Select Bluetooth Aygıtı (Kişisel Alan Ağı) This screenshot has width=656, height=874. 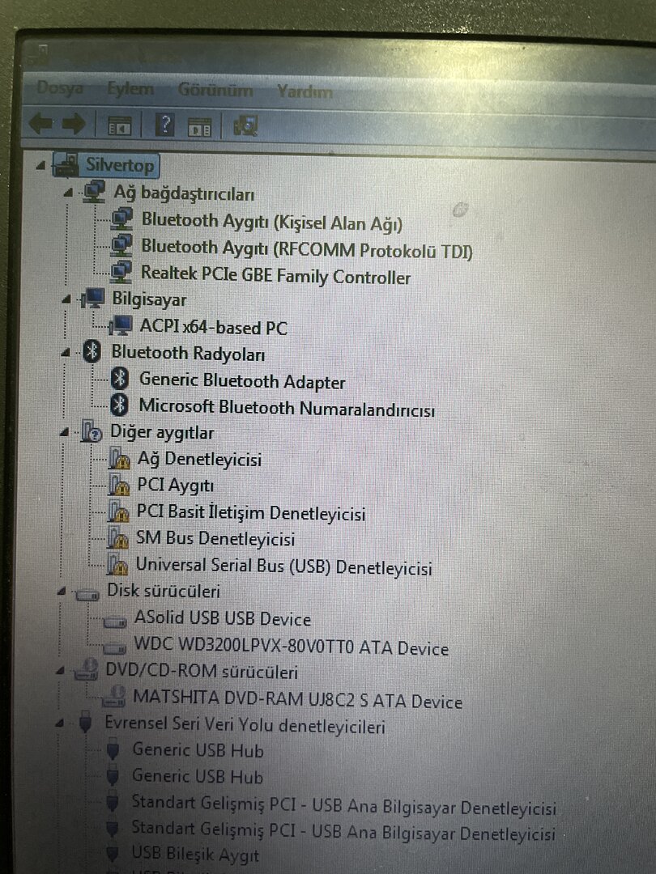coord(271,221)
